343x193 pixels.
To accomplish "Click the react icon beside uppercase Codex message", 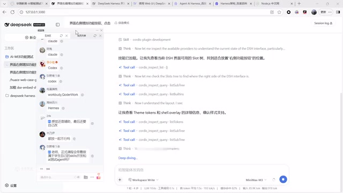I will (x=62, y=68).
